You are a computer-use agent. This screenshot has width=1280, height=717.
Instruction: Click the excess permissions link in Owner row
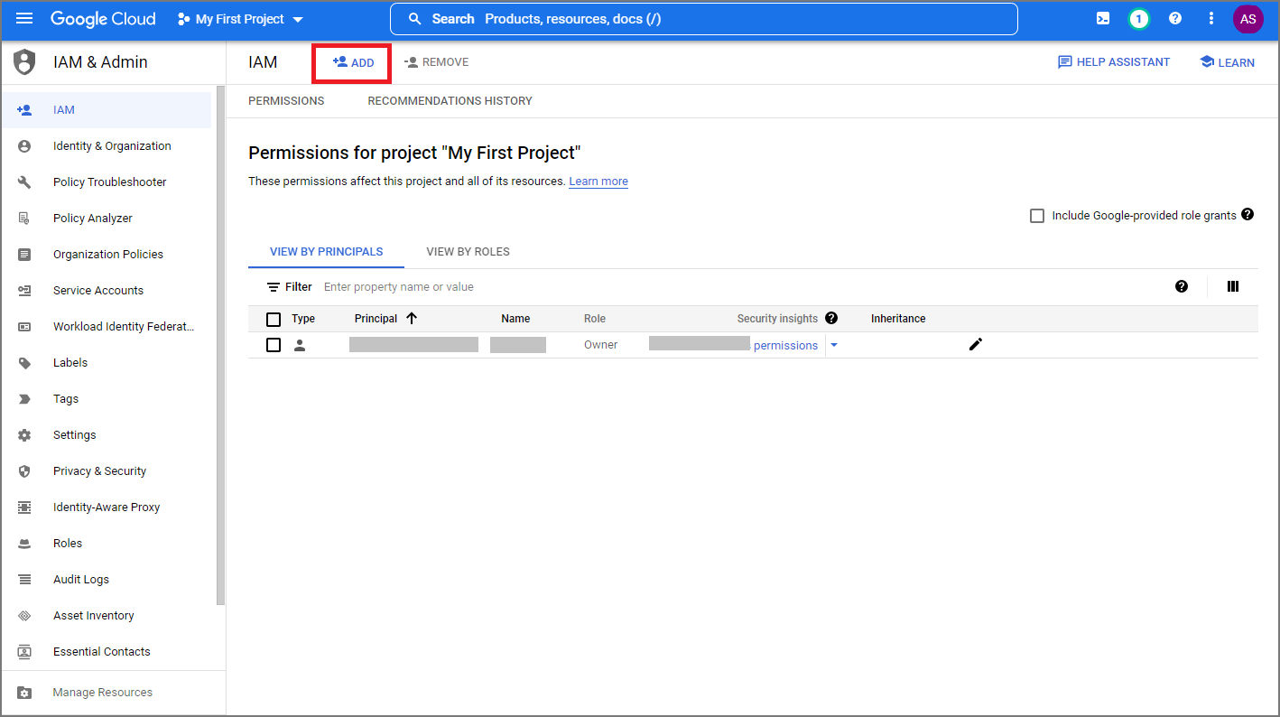coord(785,346)
